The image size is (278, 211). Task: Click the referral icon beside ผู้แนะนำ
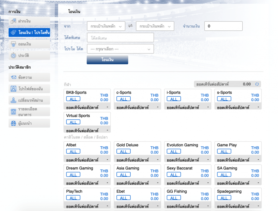coord(13,123)
